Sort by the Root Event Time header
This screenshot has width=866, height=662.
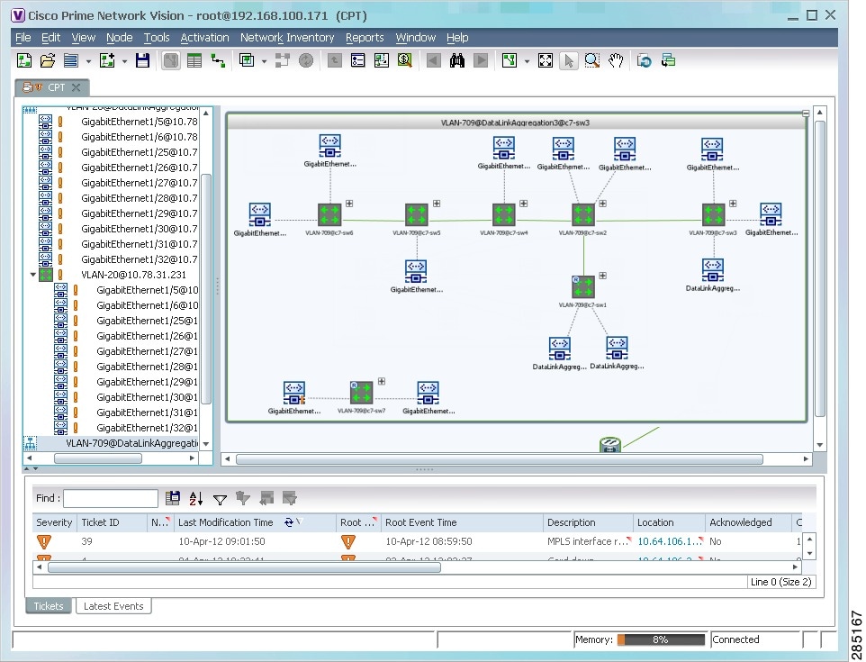pos(462,522)
